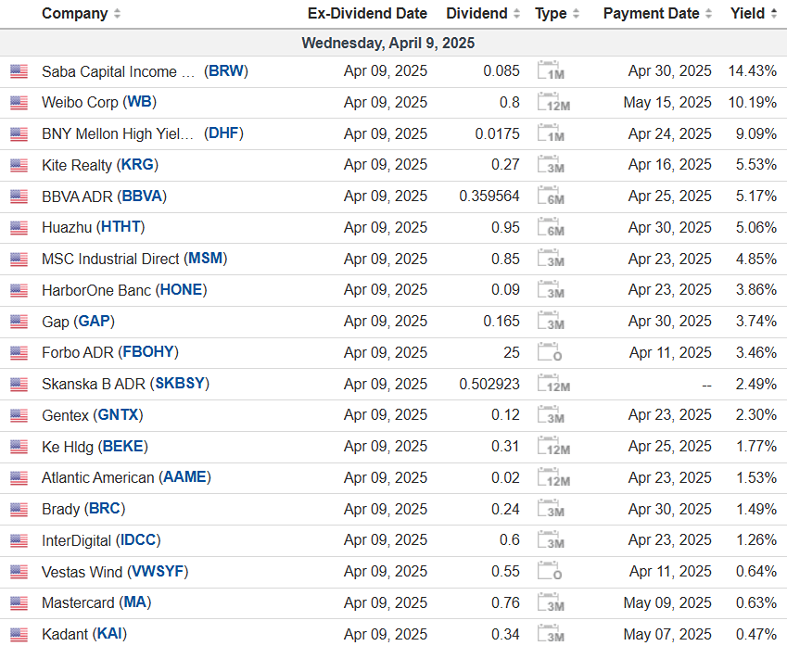This screenshot has width=787, height=646.
Task: Click the calendar type icon in the Forbo ADR row
Action: coord(550,352)
